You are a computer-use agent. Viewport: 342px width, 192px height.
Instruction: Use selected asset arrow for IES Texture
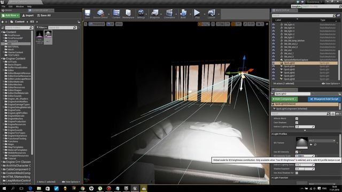[311, 145]
